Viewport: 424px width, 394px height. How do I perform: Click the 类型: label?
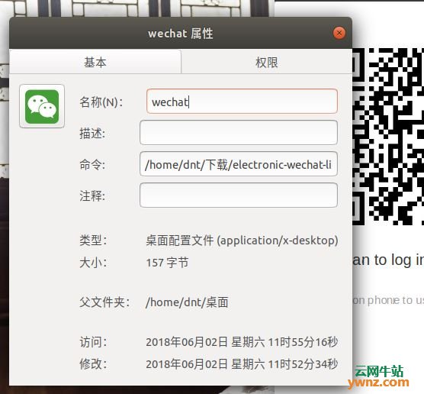coord(93,241)
